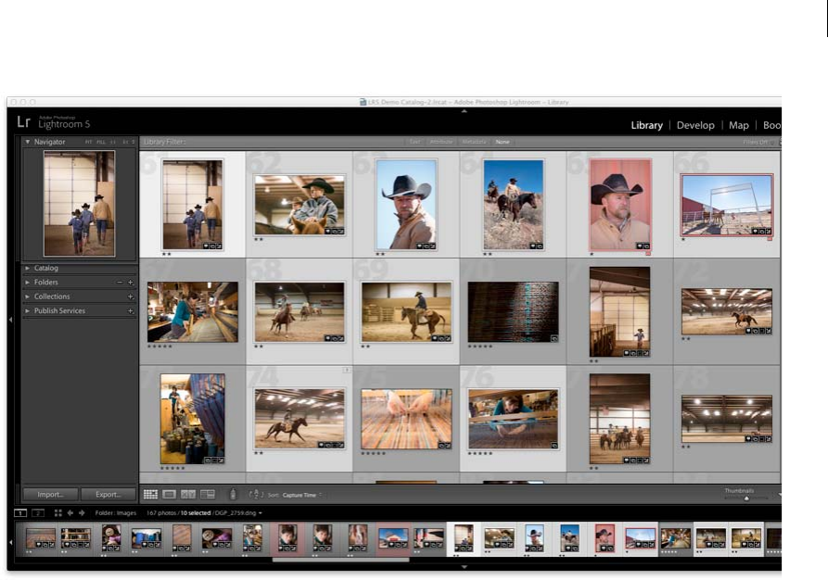Remove folder with minus icon
This screenshot has width=828, height=580.
[120, 283]
